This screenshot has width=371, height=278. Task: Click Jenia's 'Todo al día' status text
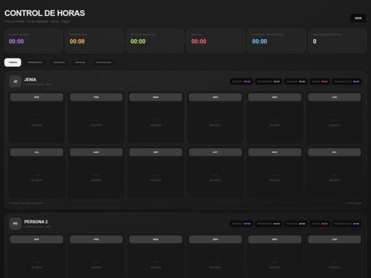(353, 203)
